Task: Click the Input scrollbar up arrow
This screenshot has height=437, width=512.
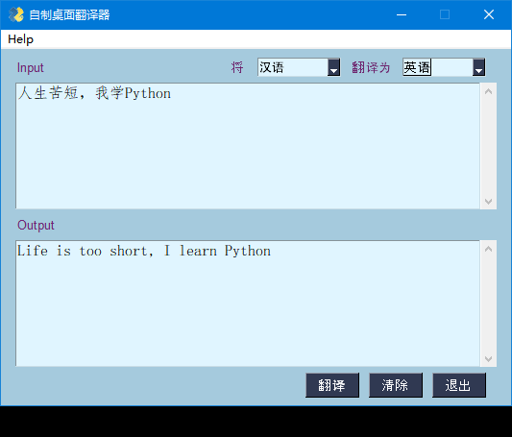Action: point(489,91)
